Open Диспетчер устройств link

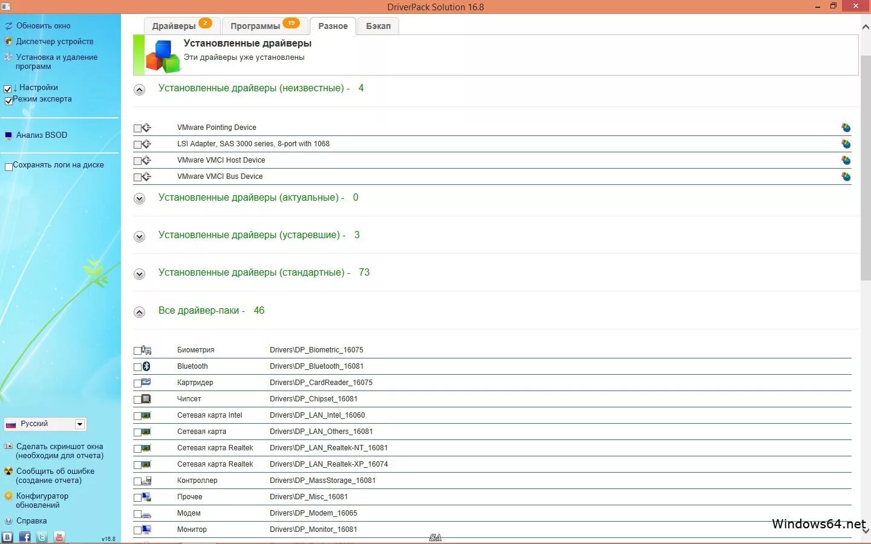tap(54, 42)
